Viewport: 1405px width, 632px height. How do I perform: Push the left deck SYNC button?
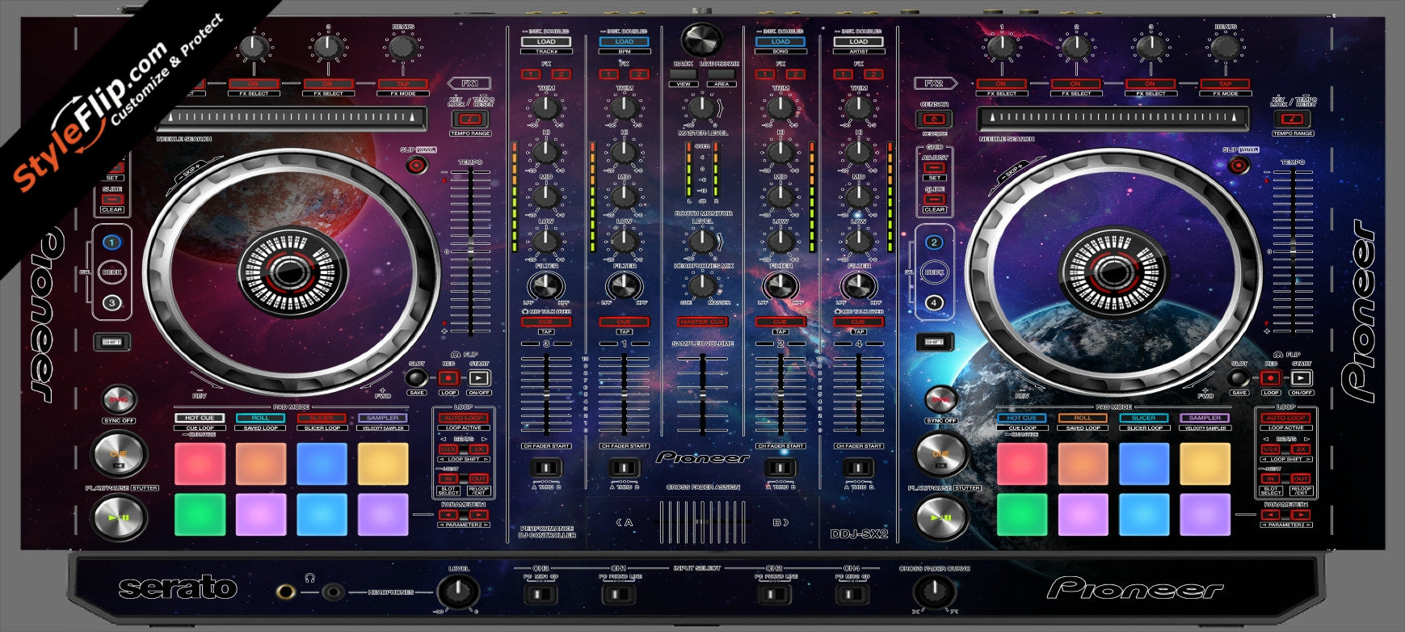click(118, 399)
